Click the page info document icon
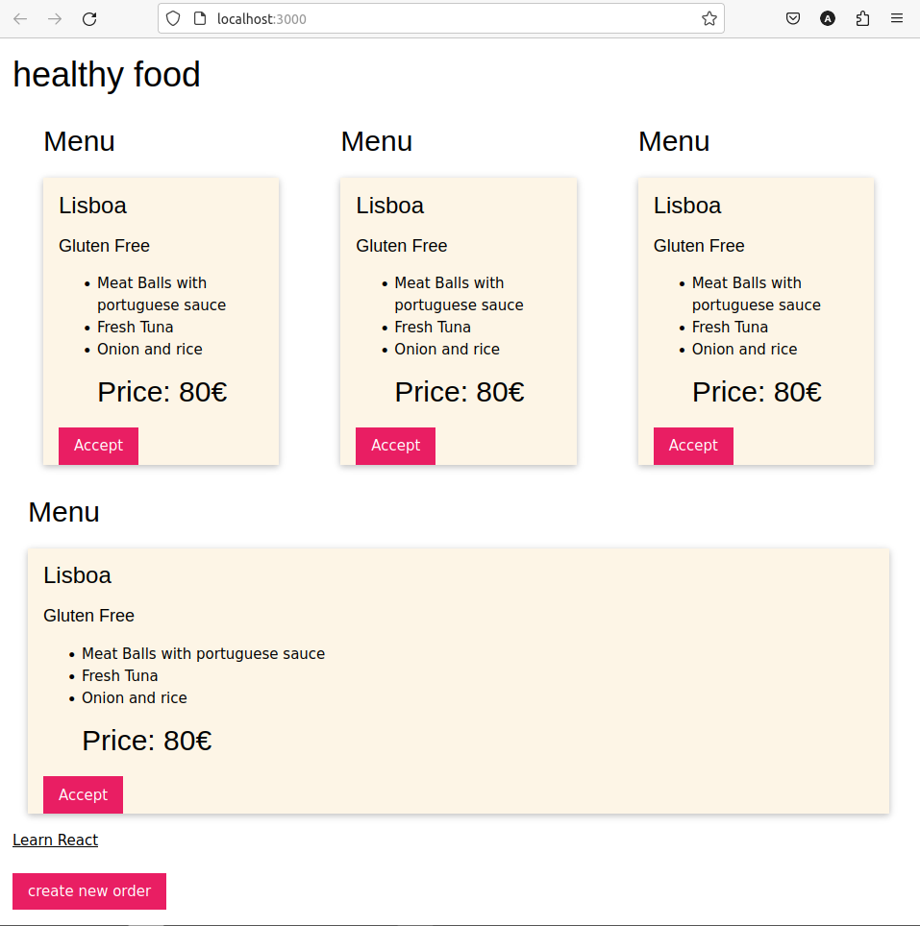Image resolution: width=920 pixels, height=926 pixels. click(200, 19)
